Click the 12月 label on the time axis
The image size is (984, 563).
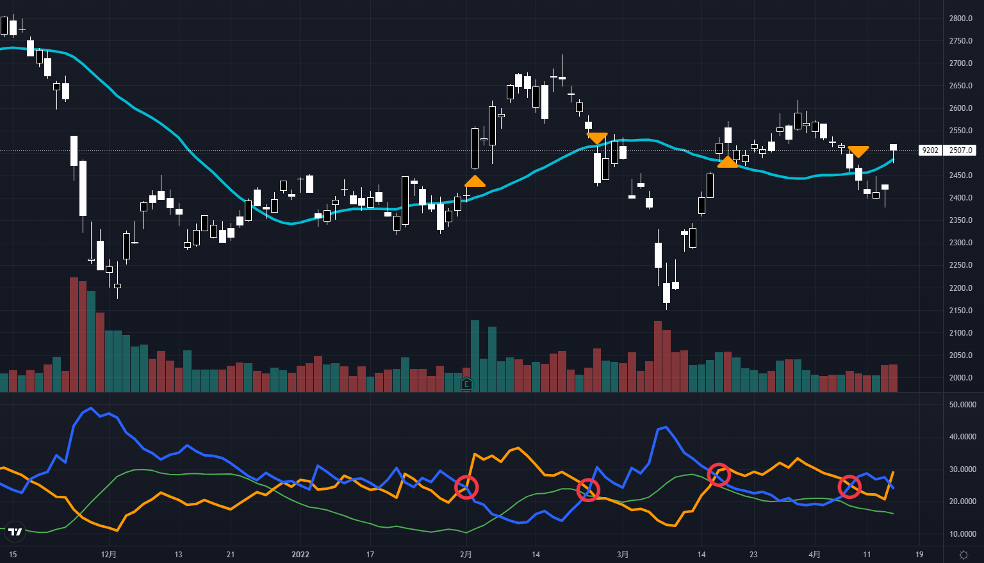[x=109, y=555]
